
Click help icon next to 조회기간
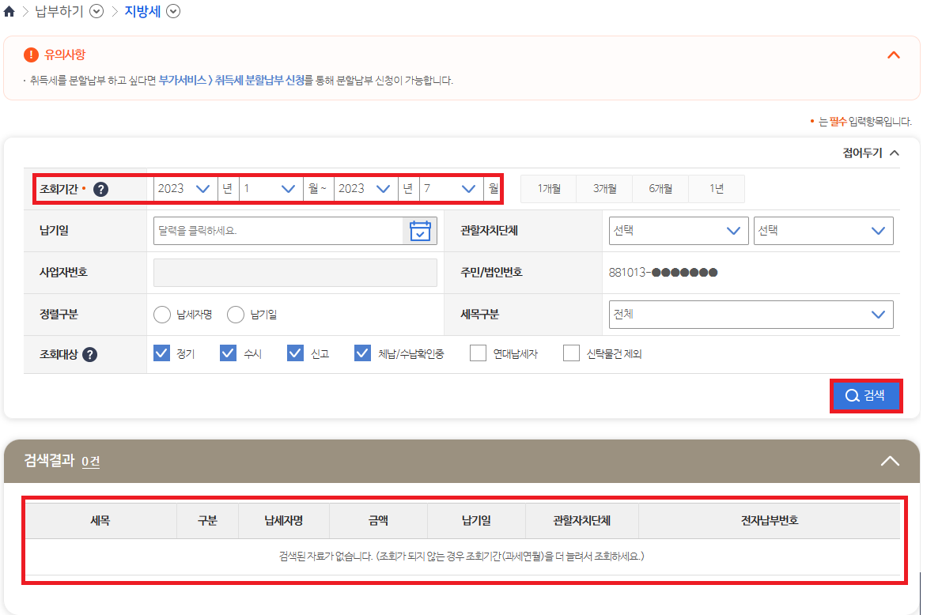pyautogui.click(x=101, y=189)
